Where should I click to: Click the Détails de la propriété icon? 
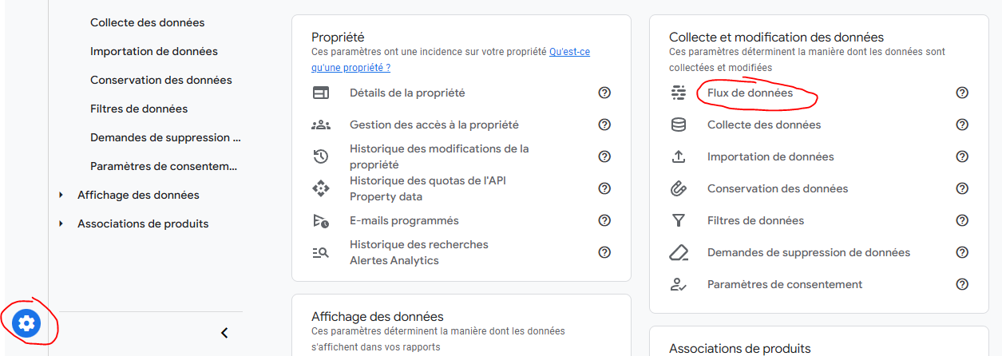[x=321, y=93]
